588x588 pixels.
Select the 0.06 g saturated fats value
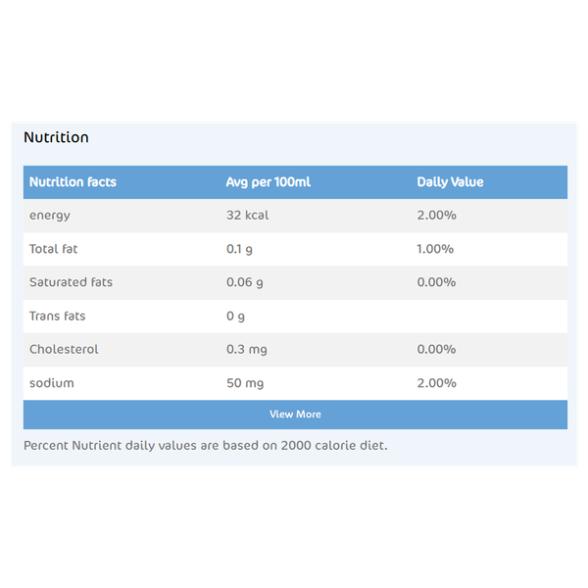point(244,283)
